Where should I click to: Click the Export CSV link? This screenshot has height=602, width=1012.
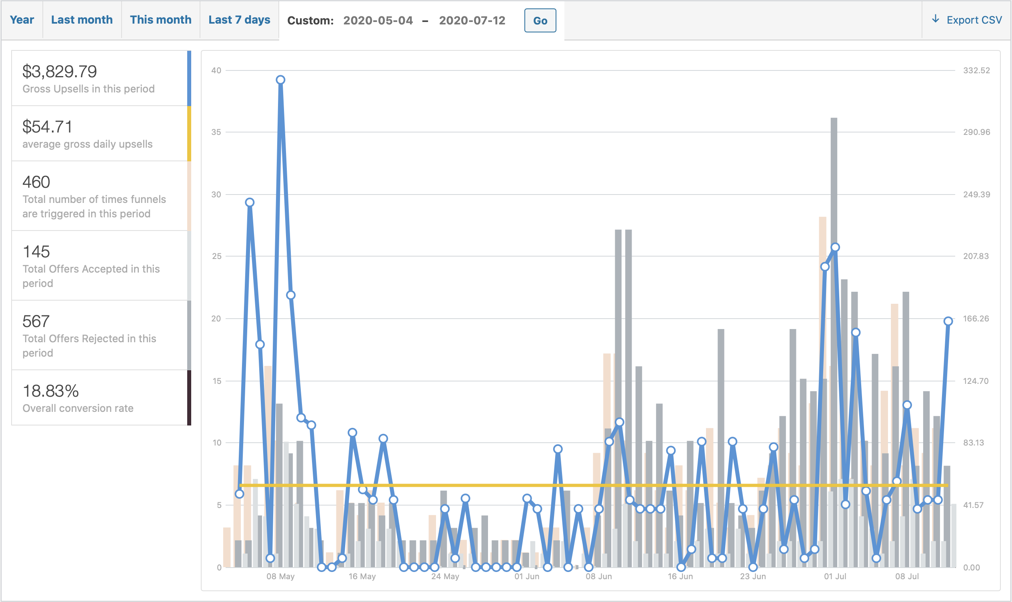coord(974,20)
